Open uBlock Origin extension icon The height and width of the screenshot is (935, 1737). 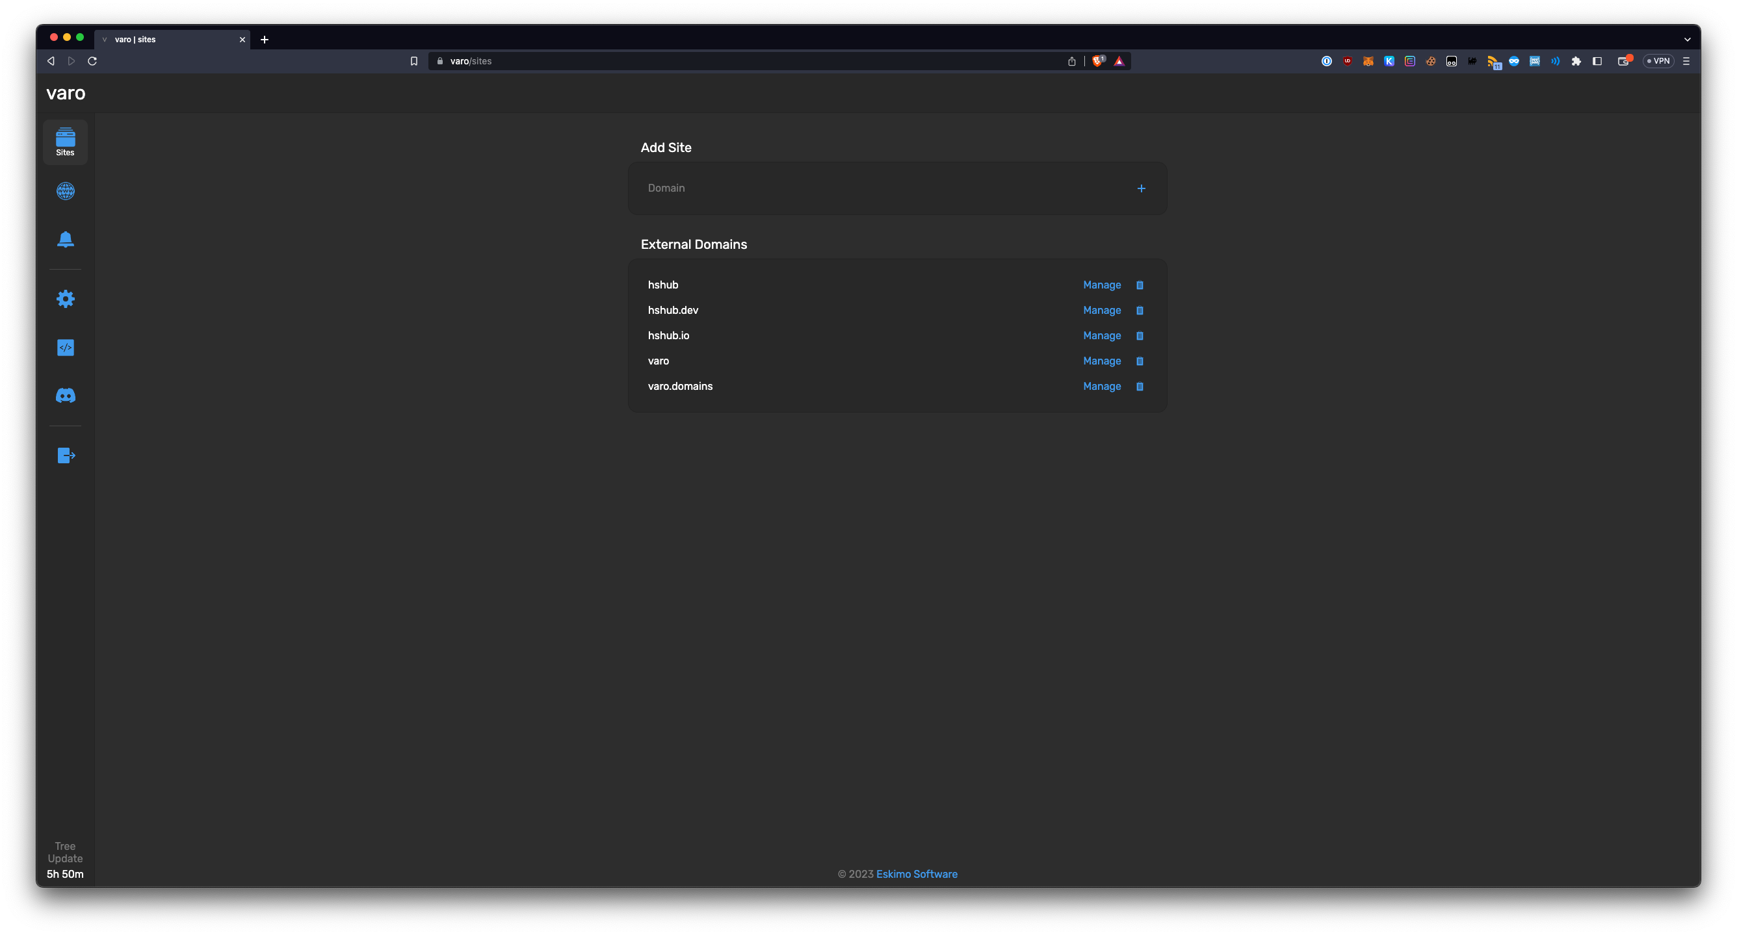coord(1347,60)
